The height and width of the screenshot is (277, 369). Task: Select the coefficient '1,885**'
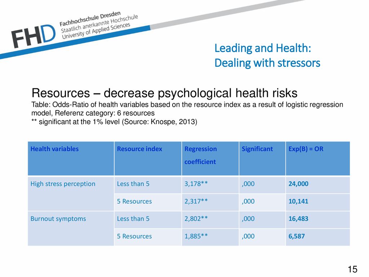click(x=196, y=236)
